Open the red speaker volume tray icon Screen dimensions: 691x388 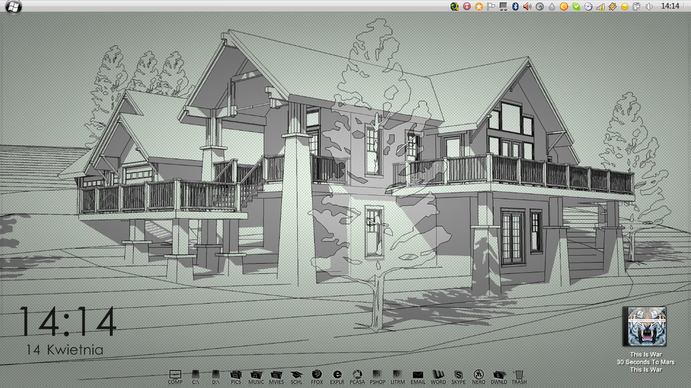click(528, 7)
